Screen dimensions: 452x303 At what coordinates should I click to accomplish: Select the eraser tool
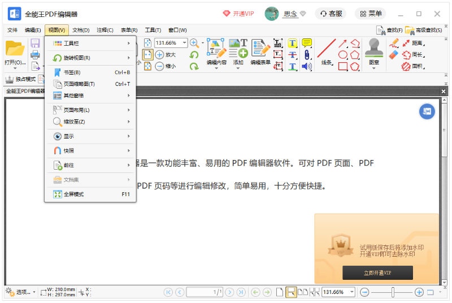pyautogui.click(x=393, y=55)
